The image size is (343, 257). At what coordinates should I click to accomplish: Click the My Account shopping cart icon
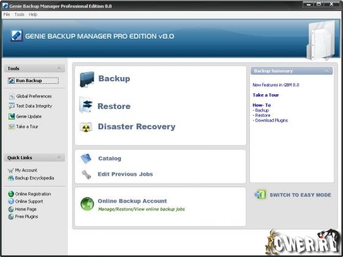pos(10,170)
